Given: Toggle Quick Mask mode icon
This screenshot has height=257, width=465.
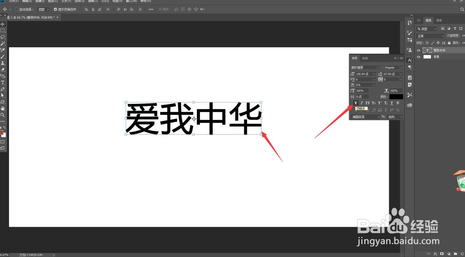Looking at the screenshot, I should 3,142.
